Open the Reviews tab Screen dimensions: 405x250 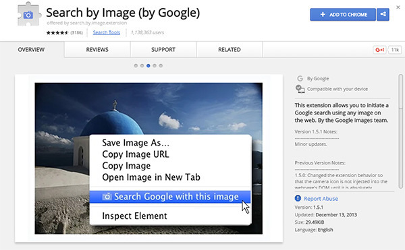tap(97, 49)
